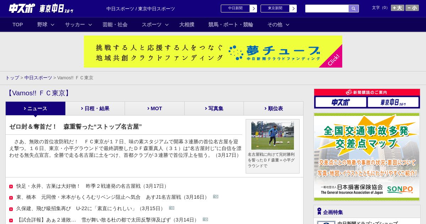The width and height of the screenshot is (426, 224).
Task: Open 芸能・社会 navigation item
Action: [115, 25]
